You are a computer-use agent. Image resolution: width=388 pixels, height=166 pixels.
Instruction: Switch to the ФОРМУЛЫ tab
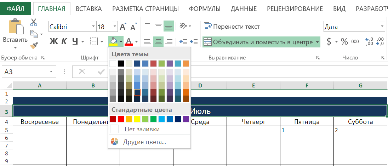pyautogui.click(x=205, y=9)
